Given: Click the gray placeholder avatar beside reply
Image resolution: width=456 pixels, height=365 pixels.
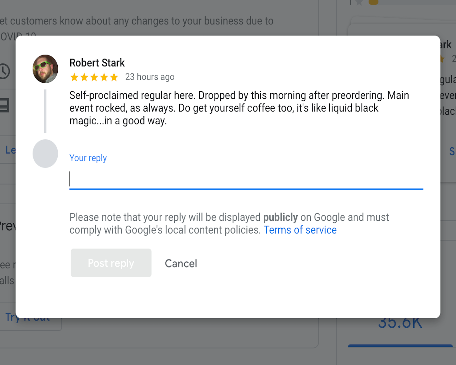Looking at the screenshot, I should click(x=45, y=154).
